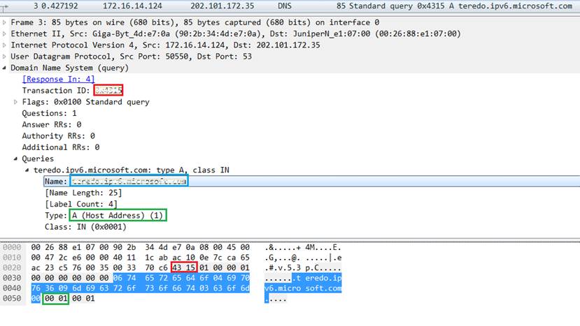The width and height of the screenshot is (580, 326).
Task: Expand the Frame 3 details row
Action: point(6,22)
